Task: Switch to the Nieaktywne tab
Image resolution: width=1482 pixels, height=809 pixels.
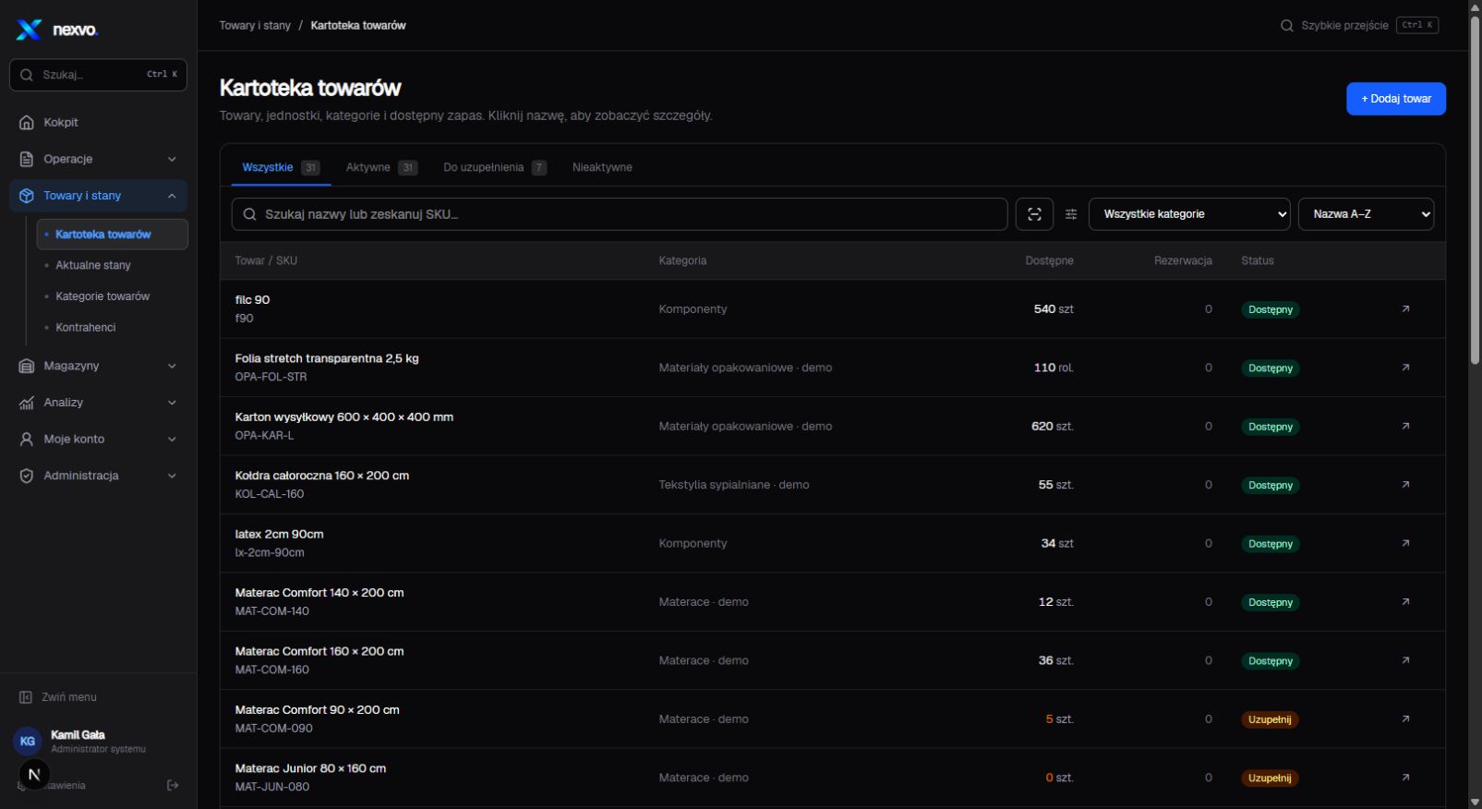Action: coord(602,167)
